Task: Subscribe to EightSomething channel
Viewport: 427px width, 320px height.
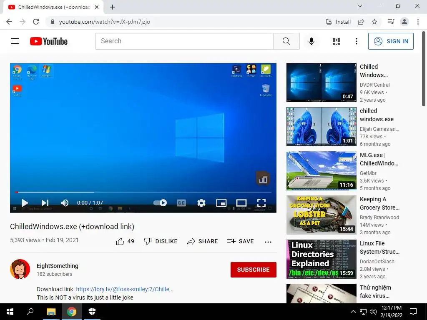Action: pos(253,270)
